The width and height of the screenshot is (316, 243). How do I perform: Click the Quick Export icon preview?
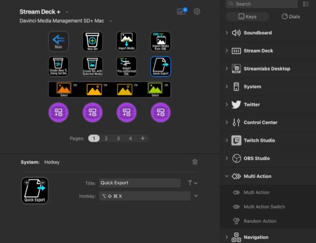tap(35, 191)
